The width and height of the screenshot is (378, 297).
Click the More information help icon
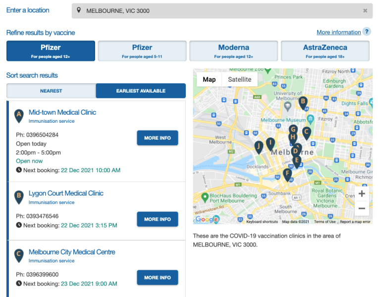(x=367, y=32)
